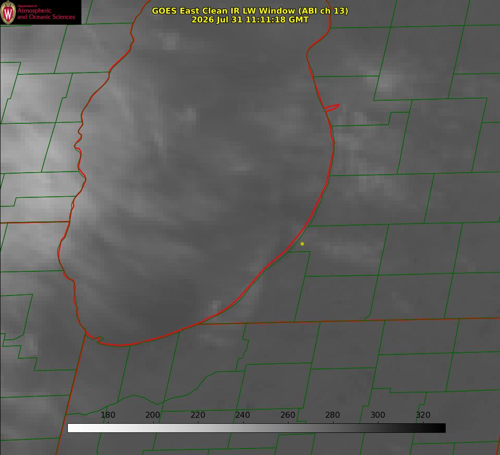Click the small red peninsula outline on the east shore
The height and width of the screenshot is (455, 500).
click(332, 108)
